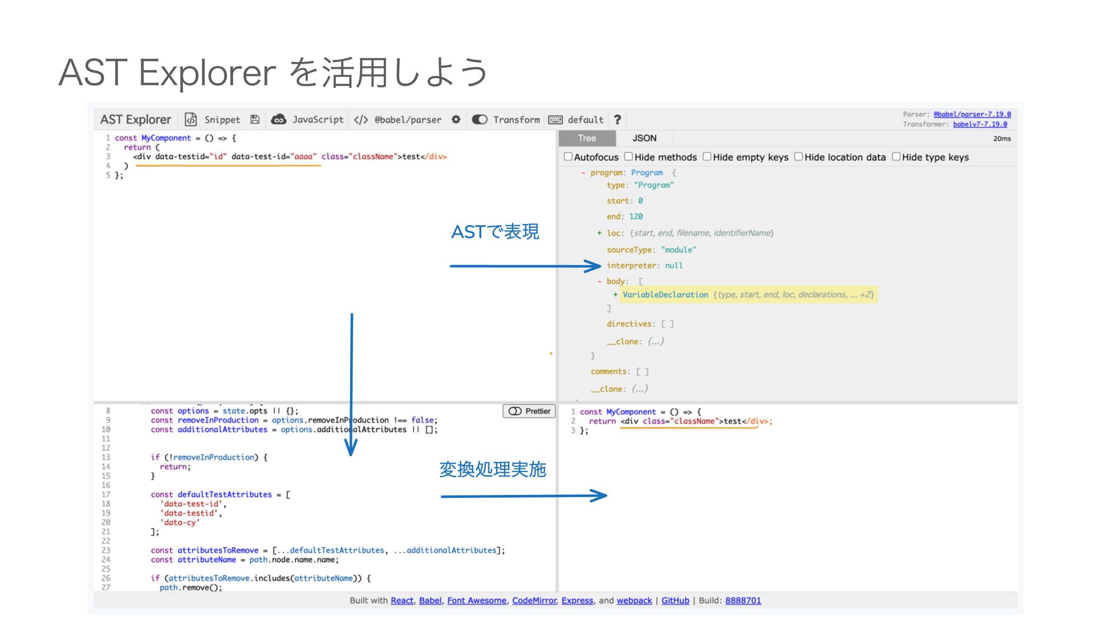Screen dimensions: 1111x625
Task: Click output line with div class className
Action: point(680,421)
